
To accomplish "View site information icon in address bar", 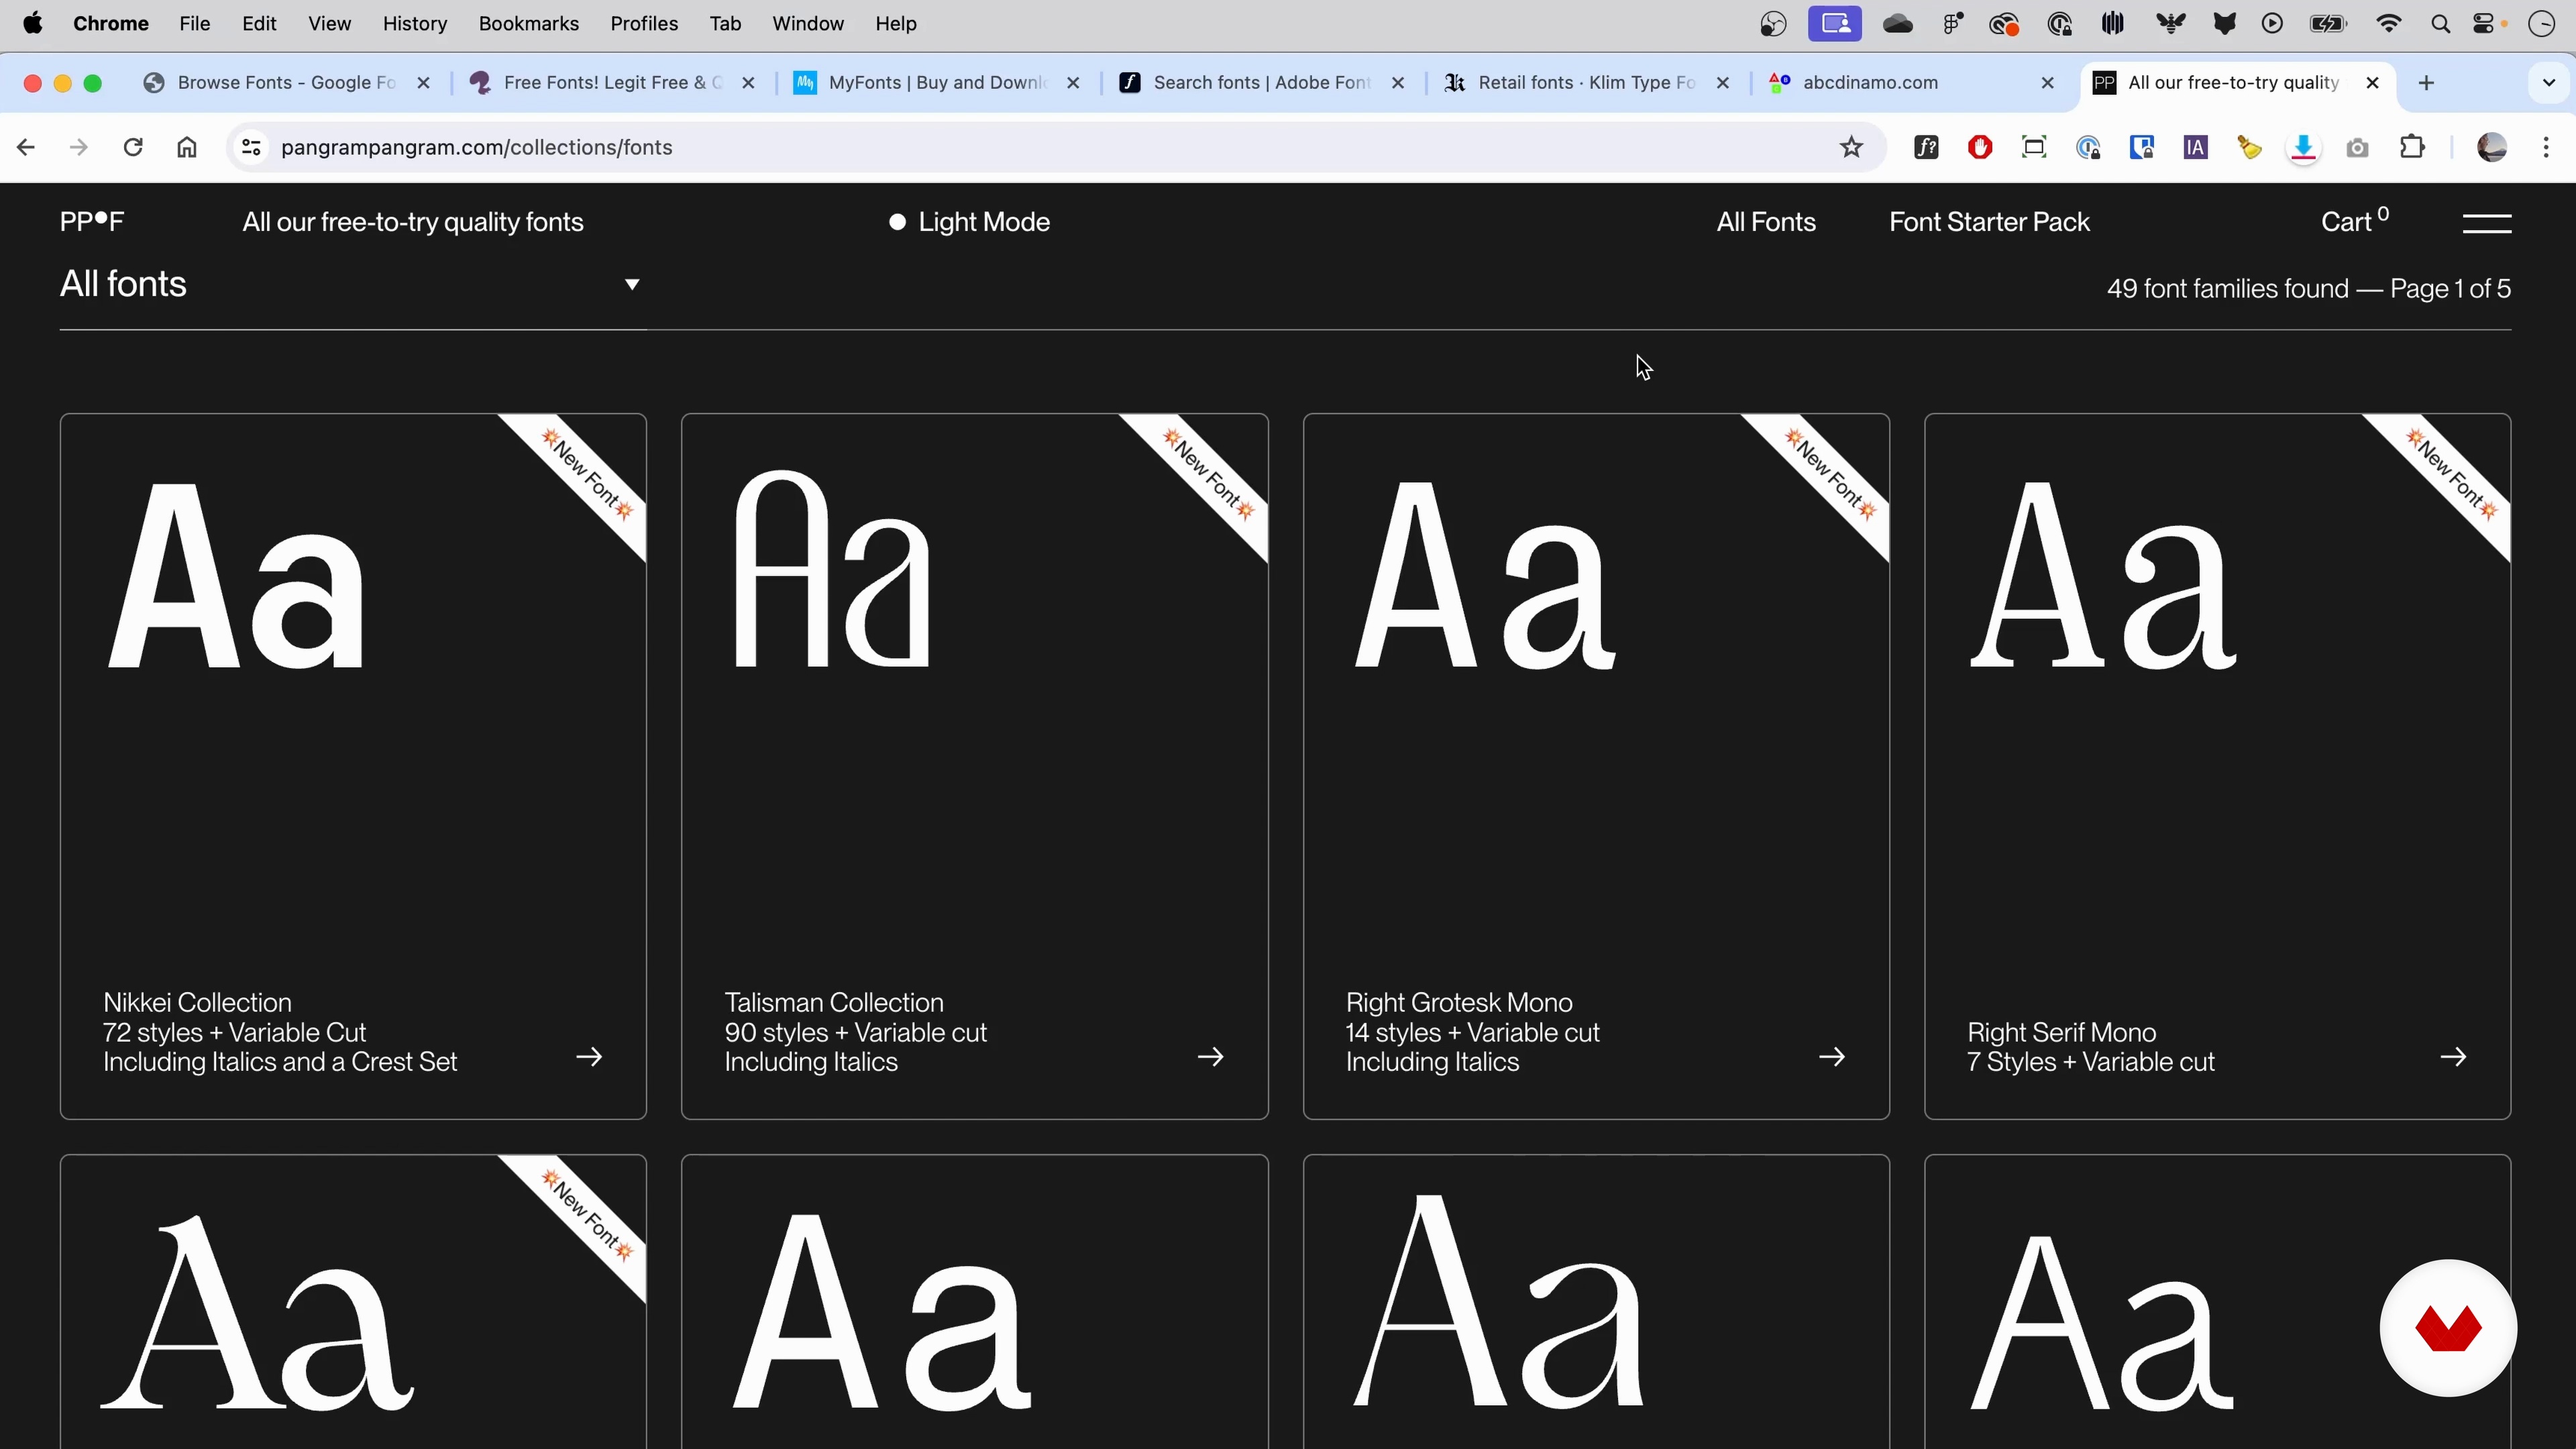I will [x=251, y=148].
